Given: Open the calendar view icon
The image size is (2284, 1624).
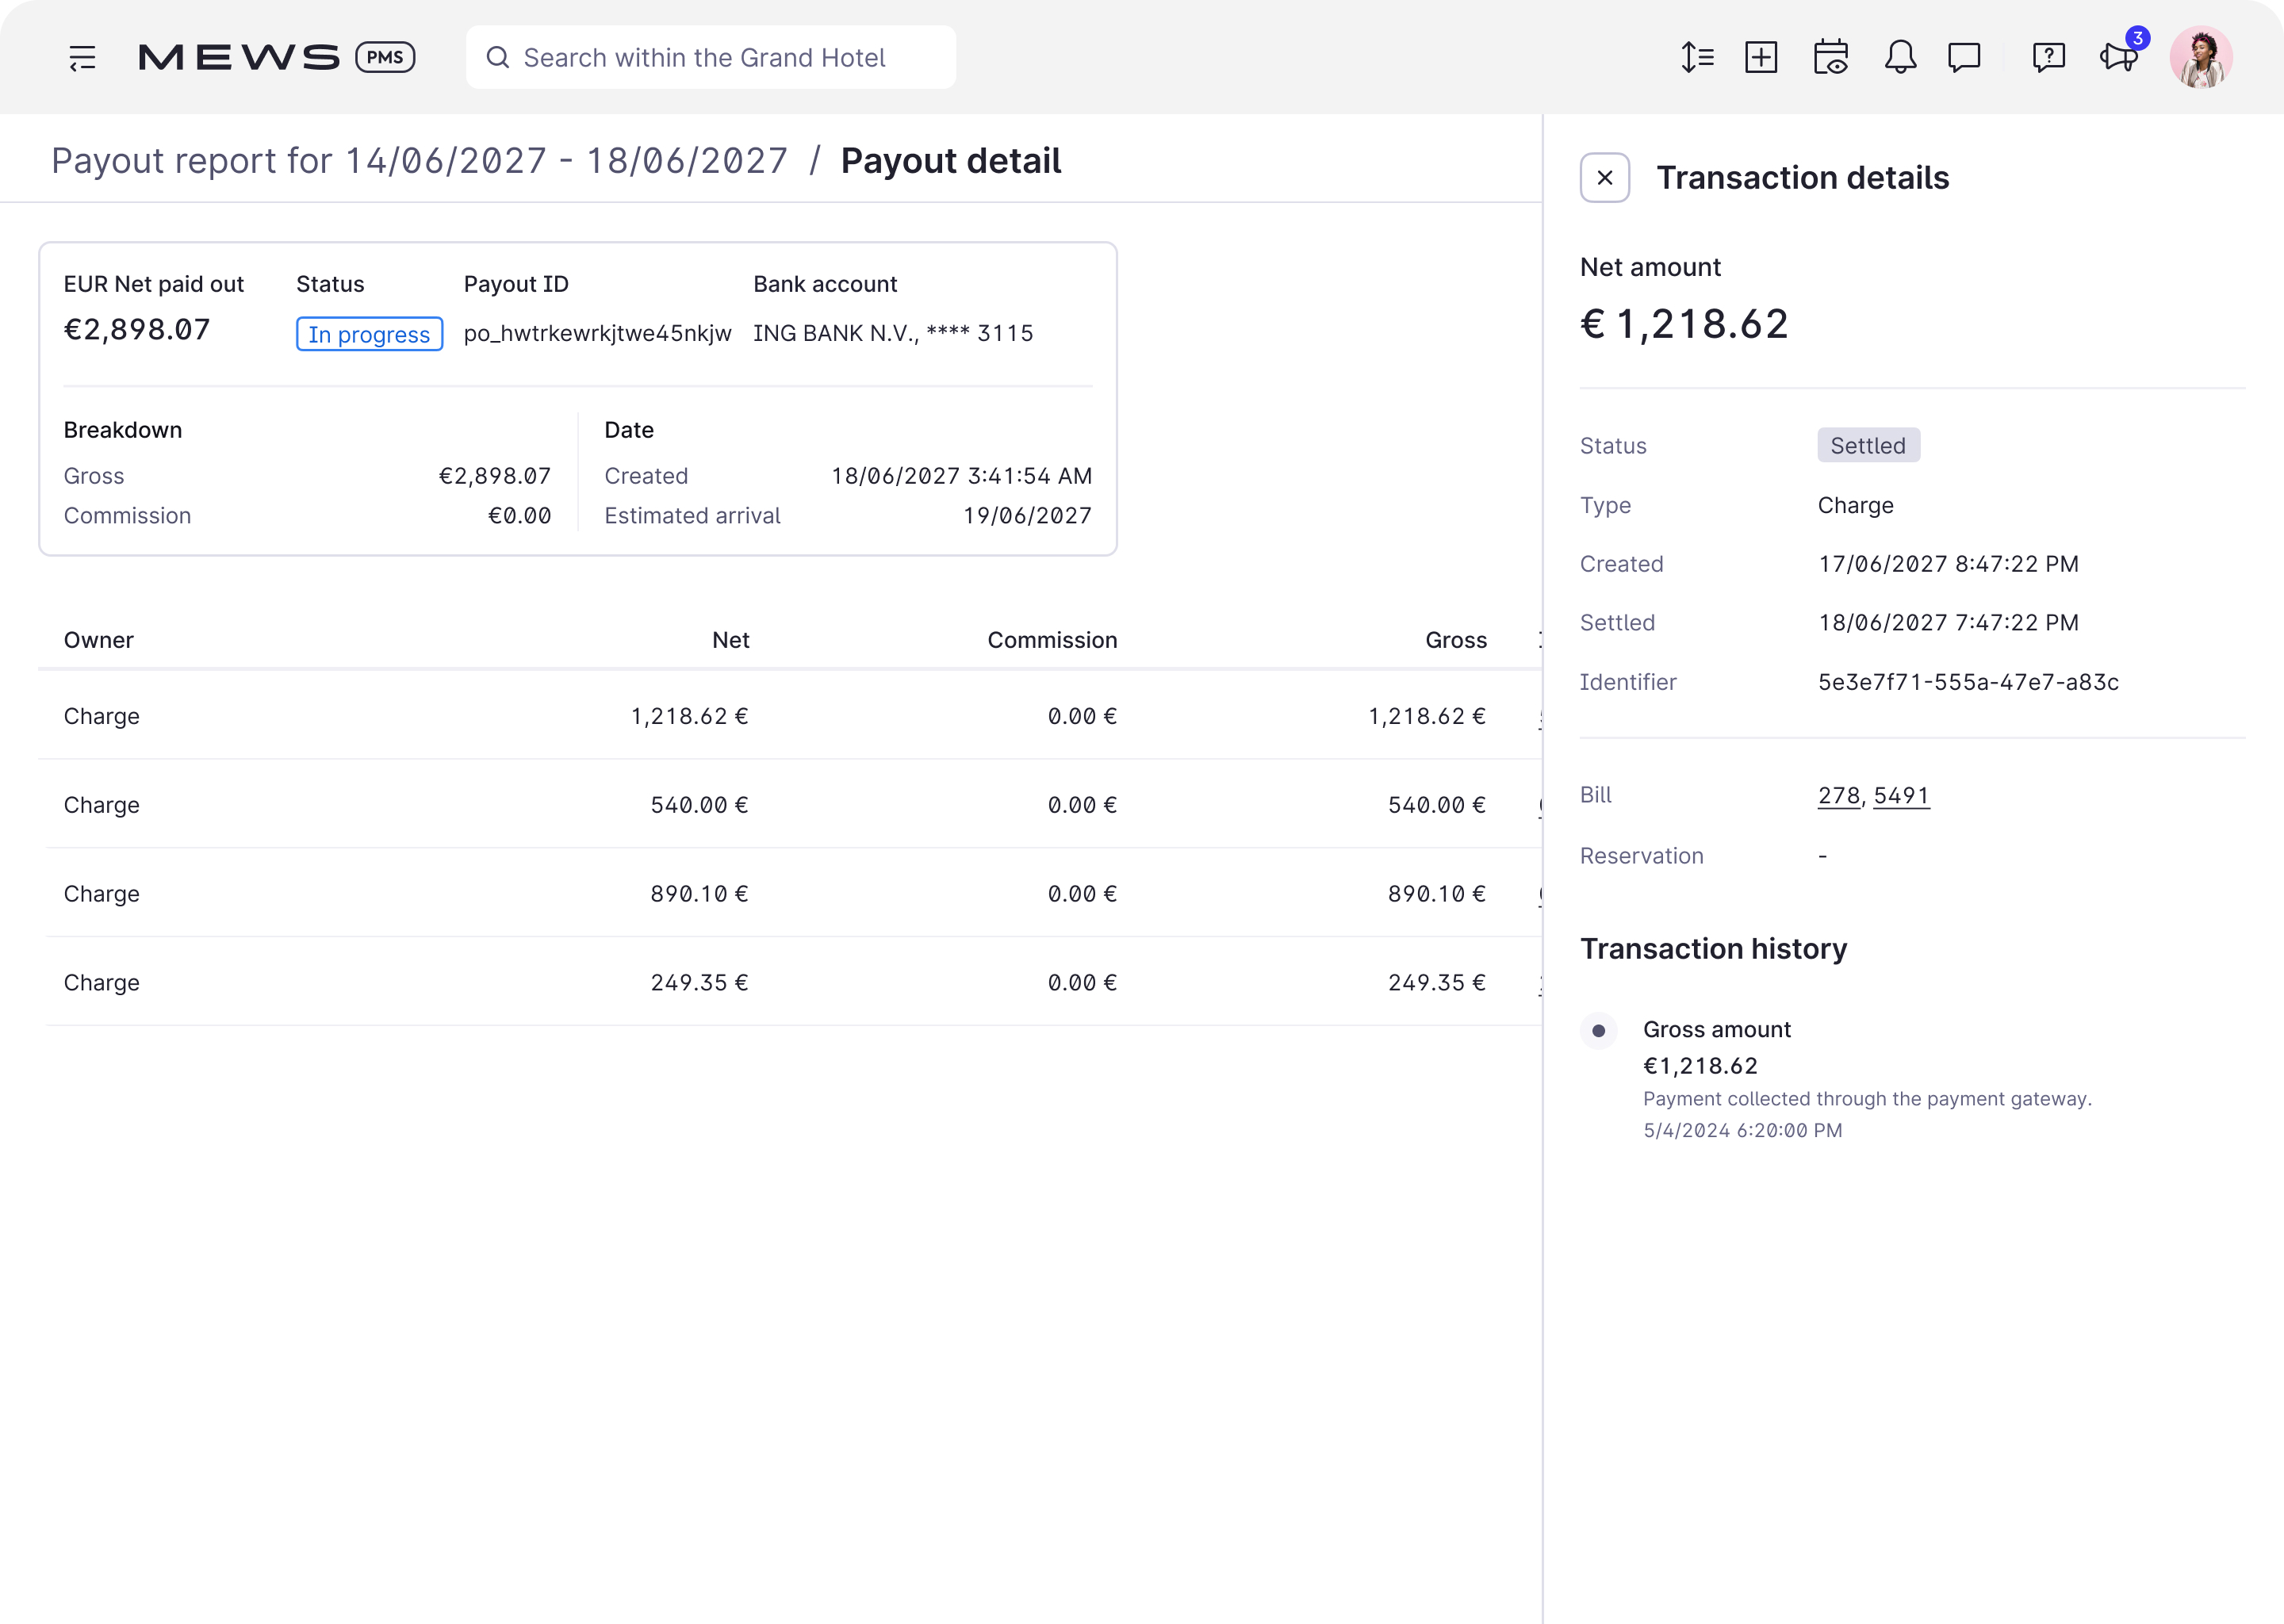Looking at the screenshot, I should [x=1831, y=58].
